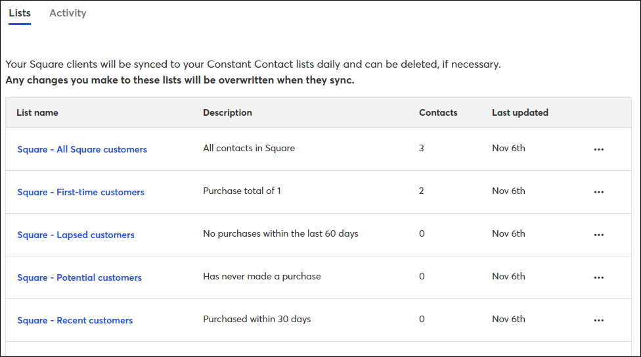This screenshot has height=357, width=641.
Task: Click the Contacts column header
Action: [x=438, y=112]
